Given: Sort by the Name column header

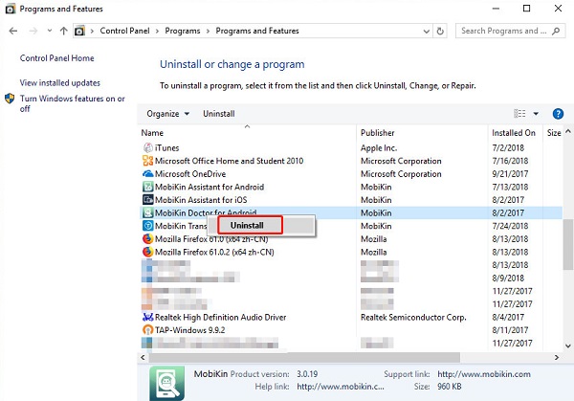Looking at the screenshot, I should pyautogui.click(x=152, y=133).
